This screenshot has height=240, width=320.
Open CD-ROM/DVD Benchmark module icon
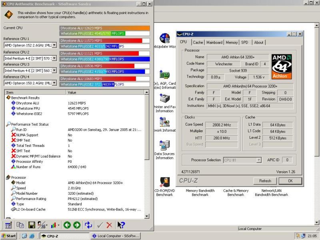pos(164,182)
